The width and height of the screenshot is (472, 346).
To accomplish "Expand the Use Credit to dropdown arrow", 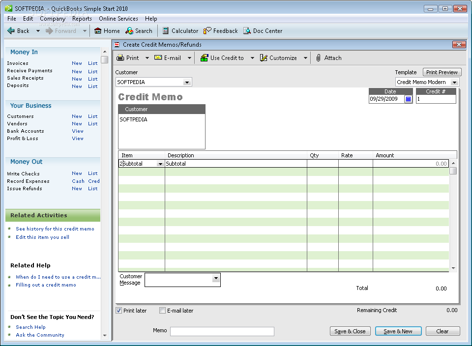I will click(252, 58).
